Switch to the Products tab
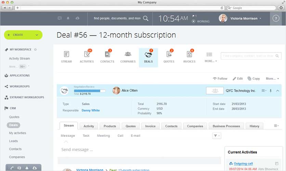This screenshot has width=286, height=171. pyautogui.click(x=110, y=126)
